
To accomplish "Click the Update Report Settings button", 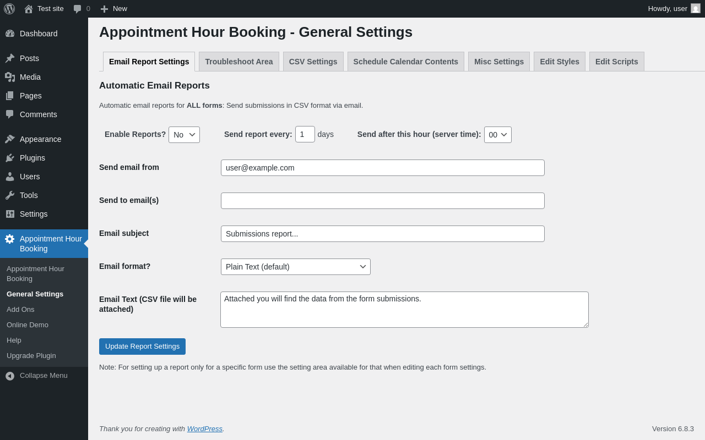I will [142, 346].
